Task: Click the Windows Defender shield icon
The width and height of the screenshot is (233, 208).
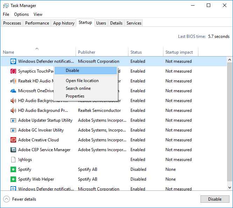Action: (x=13, y=61)
